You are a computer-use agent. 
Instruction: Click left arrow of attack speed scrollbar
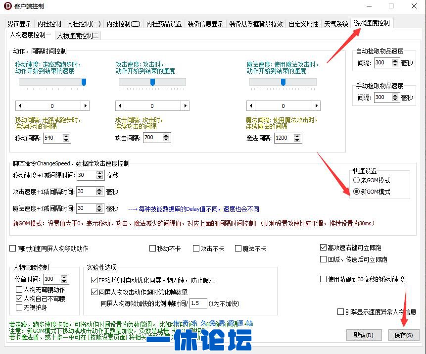pyautogui.click(x=120, y=106)
